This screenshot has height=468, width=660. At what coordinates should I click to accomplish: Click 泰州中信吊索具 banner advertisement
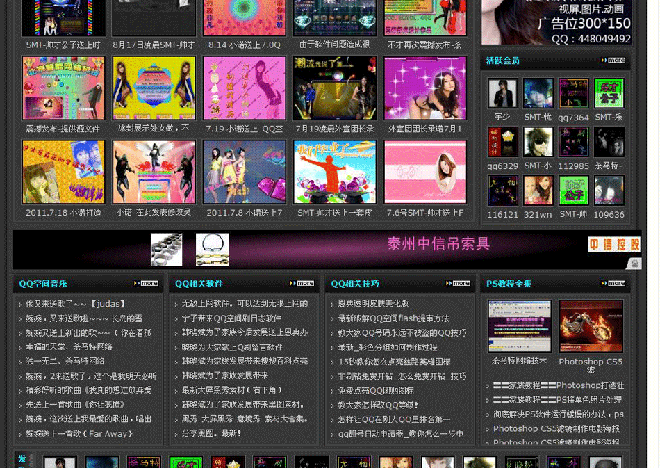point(327,250)
